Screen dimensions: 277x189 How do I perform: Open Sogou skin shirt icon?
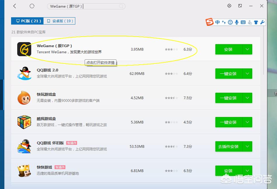click(x=256, y=22)
